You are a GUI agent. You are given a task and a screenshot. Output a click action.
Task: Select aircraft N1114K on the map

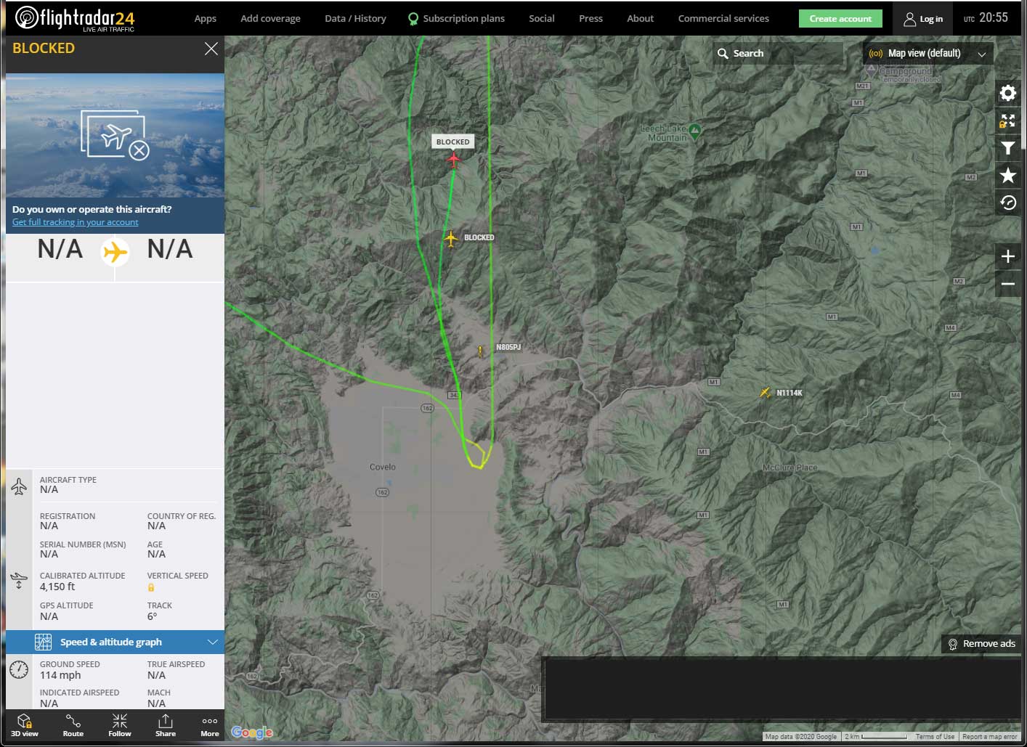(765, 393)
